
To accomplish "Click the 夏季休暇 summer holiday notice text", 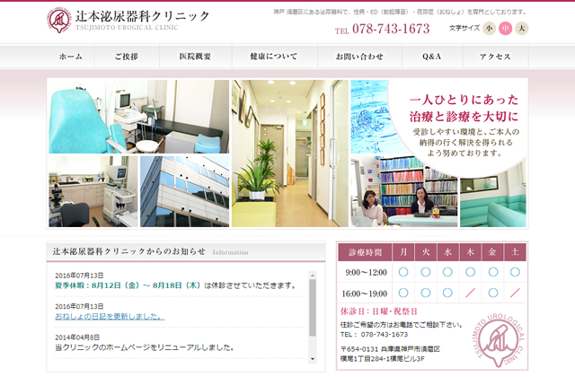I will coord(176,285).
